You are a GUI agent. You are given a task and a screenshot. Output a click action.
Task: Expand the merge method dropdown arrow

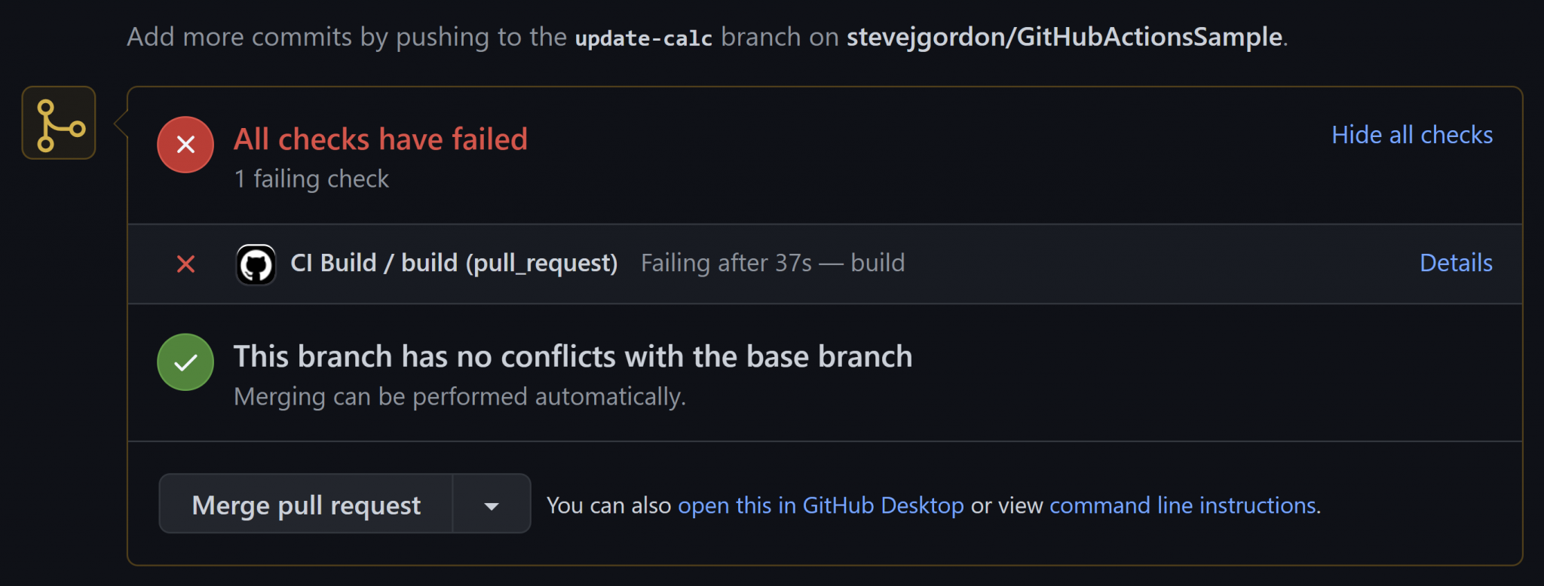point(492,505)
